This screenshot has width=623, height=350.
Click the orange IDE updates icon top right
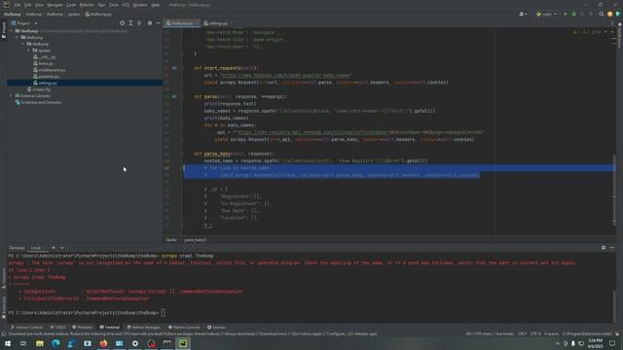click(x=610, y=14)
